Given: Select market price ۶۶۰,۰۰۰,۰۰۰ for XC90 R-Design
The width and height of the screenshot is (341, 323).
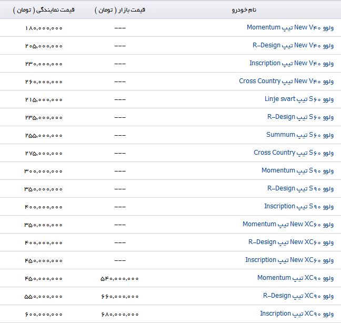Looking at the screenshot, I should (120, 297).
